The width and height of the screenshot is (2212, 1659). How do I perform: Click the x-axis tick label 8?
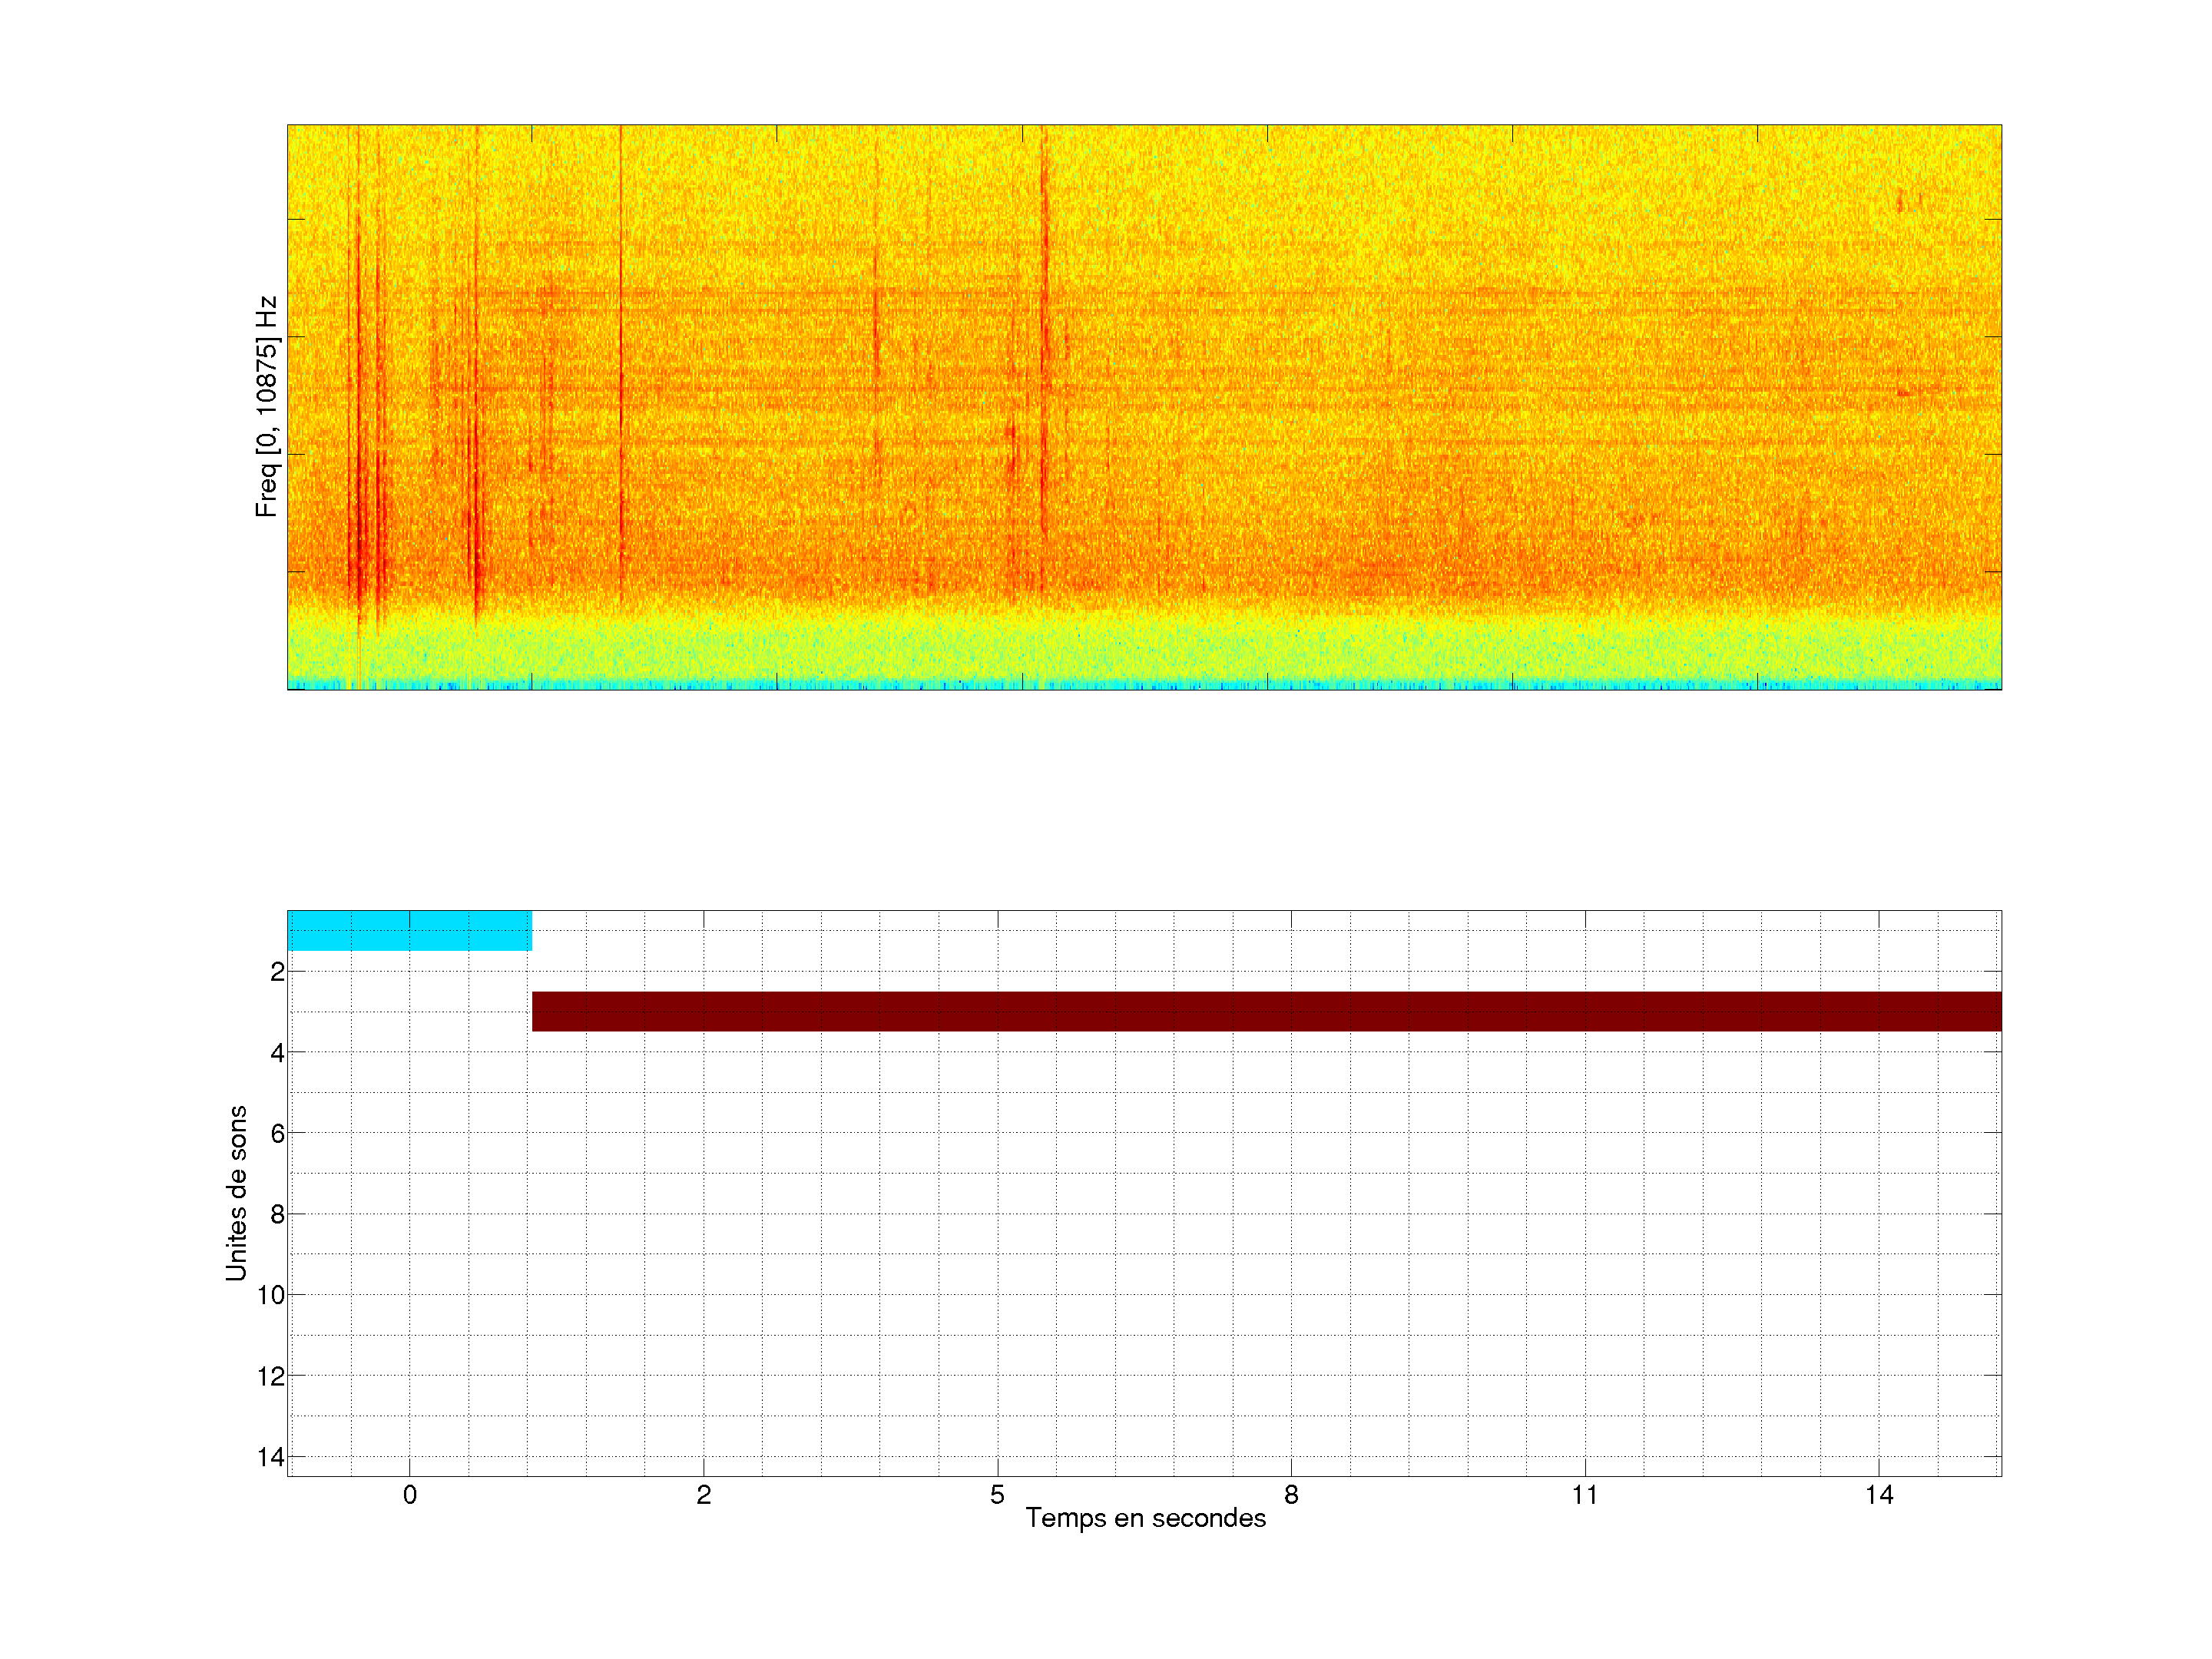(1291, 1495)
